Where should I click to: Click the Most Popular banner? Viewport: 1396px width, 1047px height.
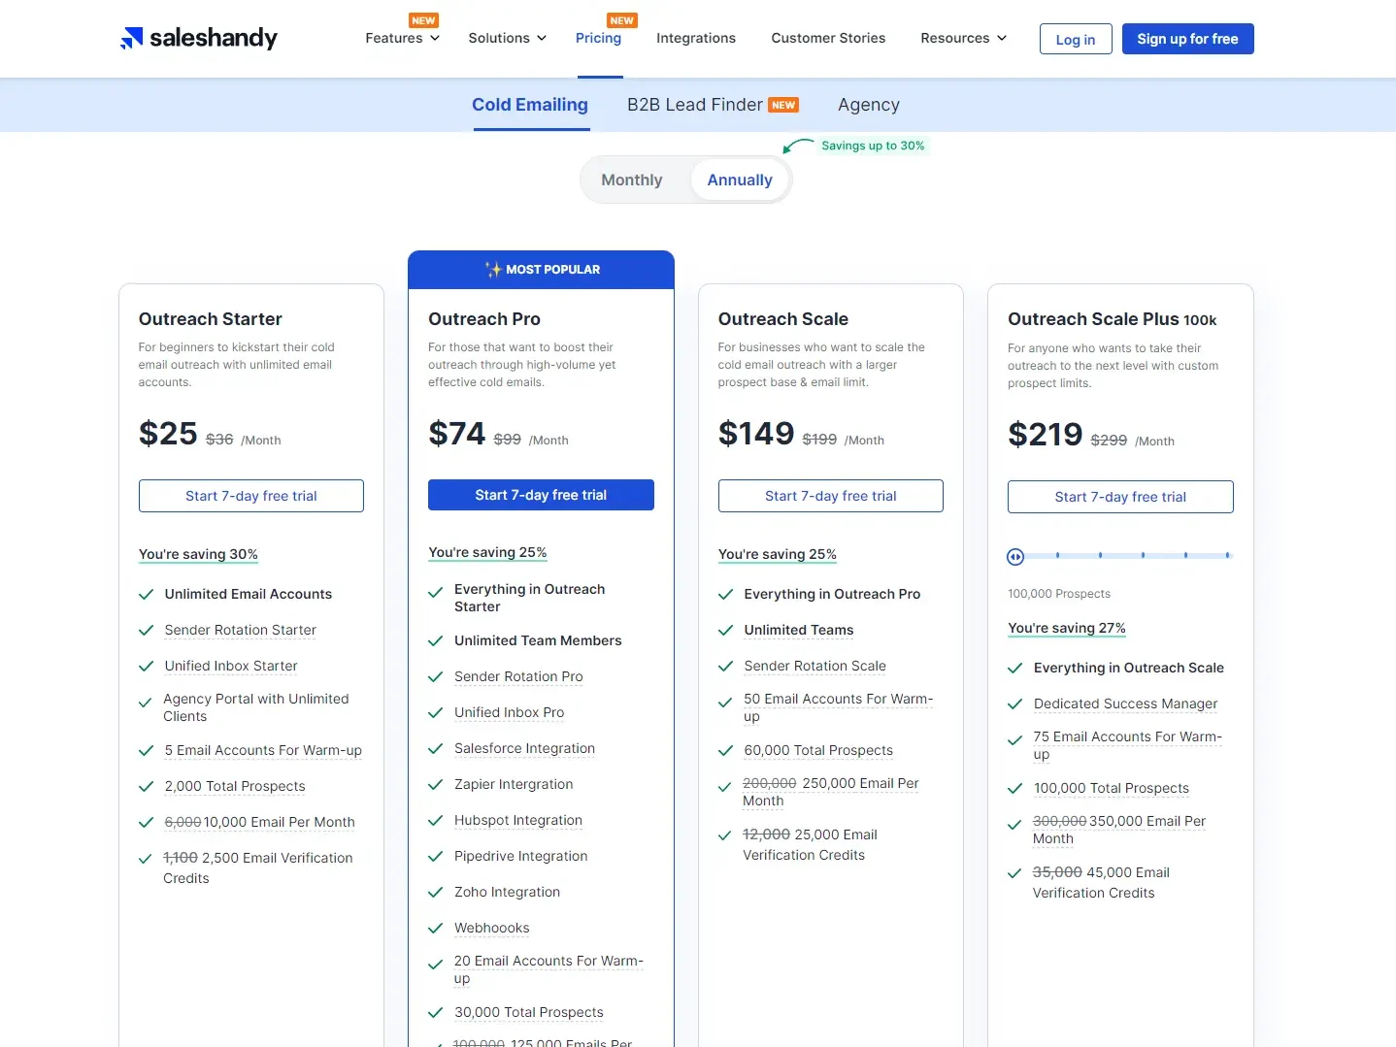541,269
